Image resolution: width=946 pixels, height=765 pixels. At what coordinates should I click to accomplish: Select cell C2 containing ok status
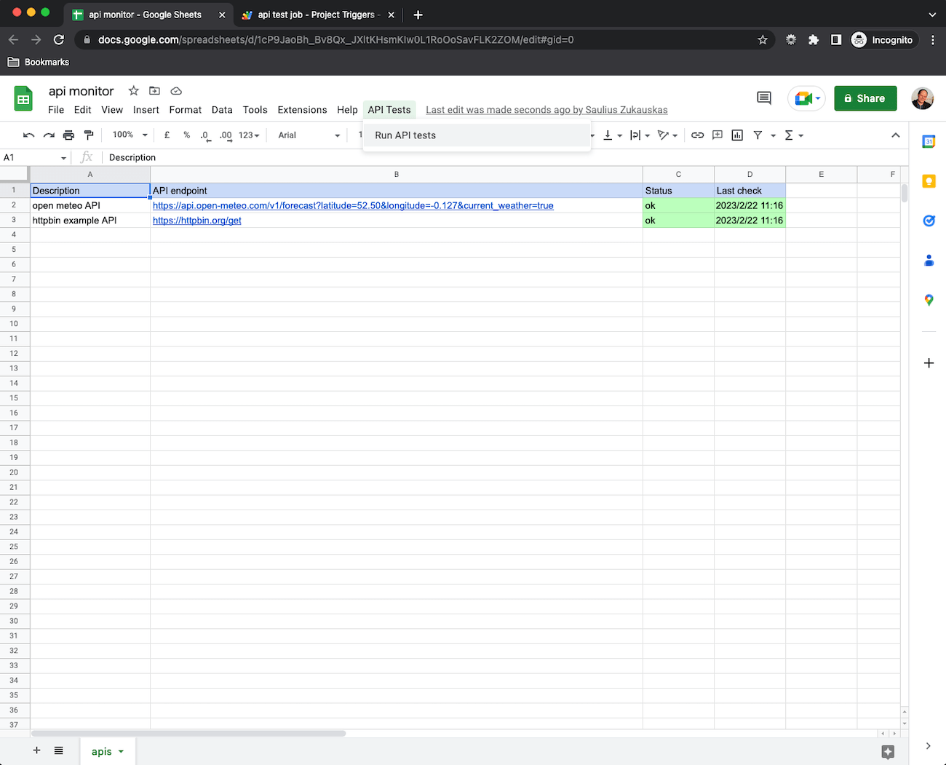[x=677, y=205]
